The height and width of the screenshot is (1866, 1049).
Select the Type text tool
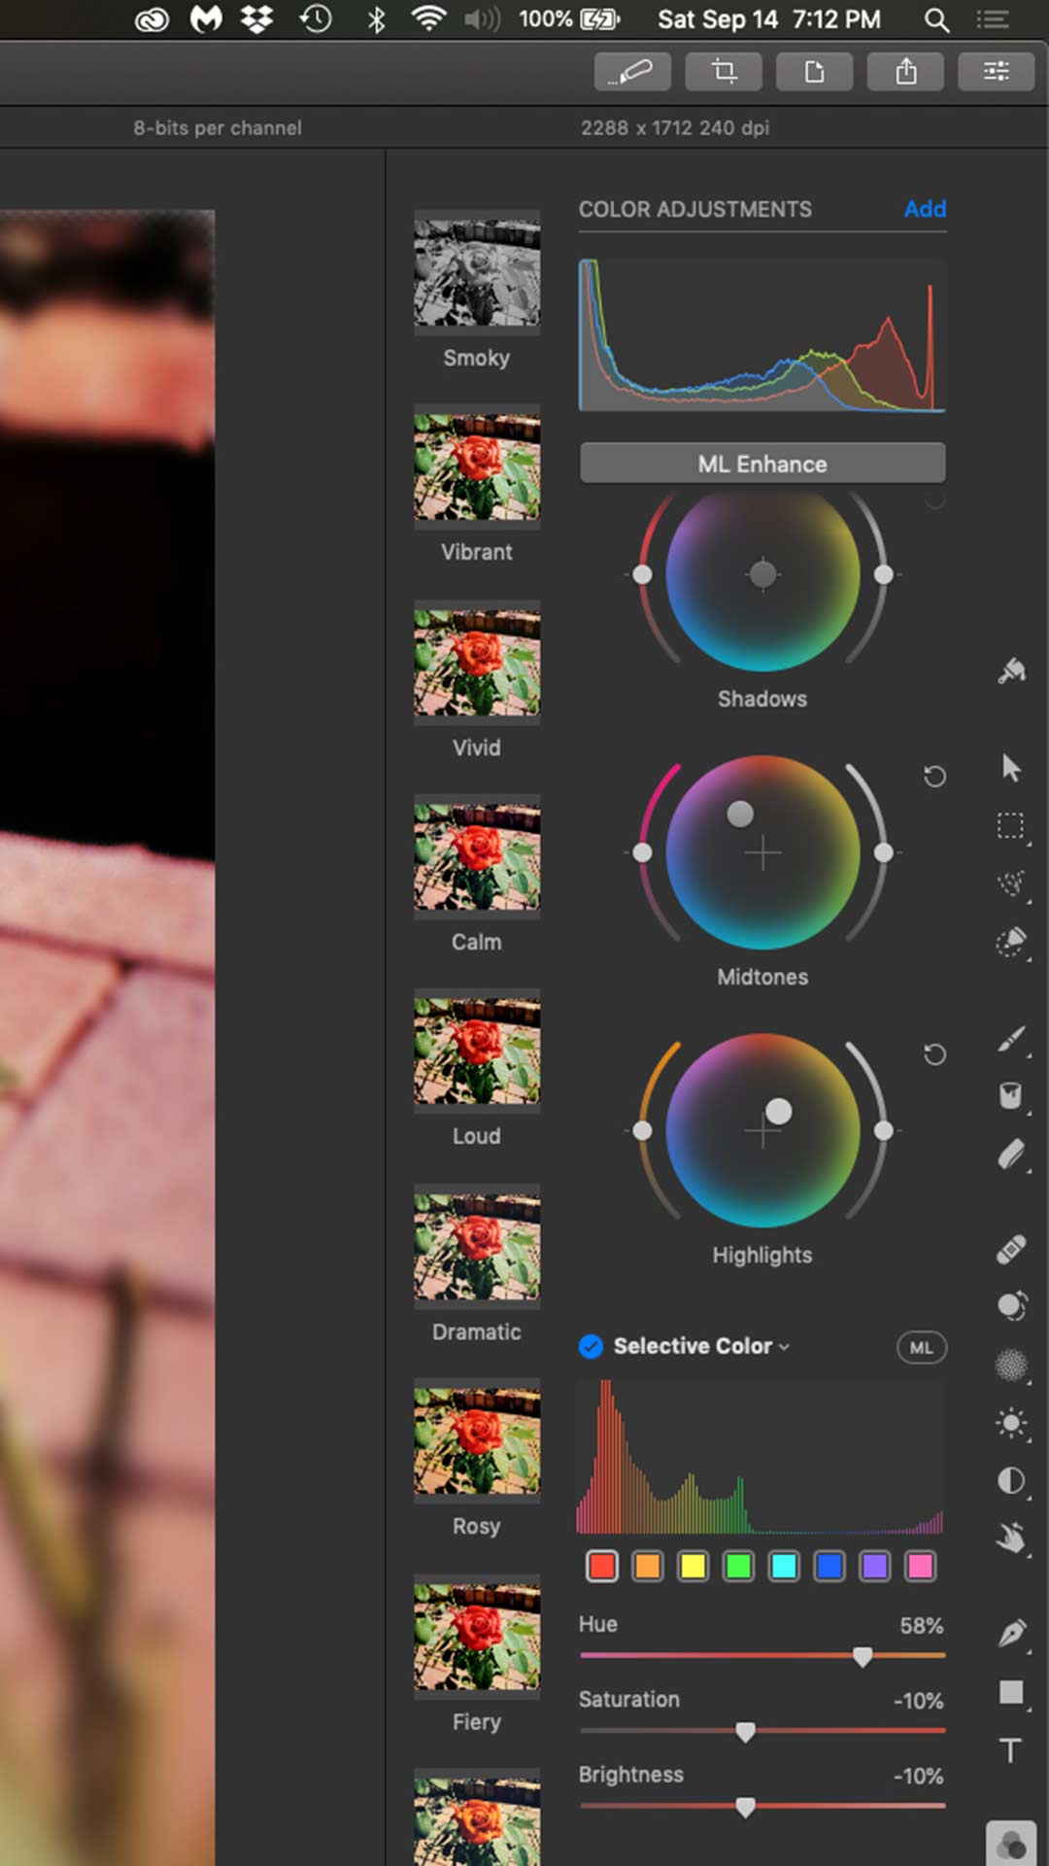coord(1011,1750)
